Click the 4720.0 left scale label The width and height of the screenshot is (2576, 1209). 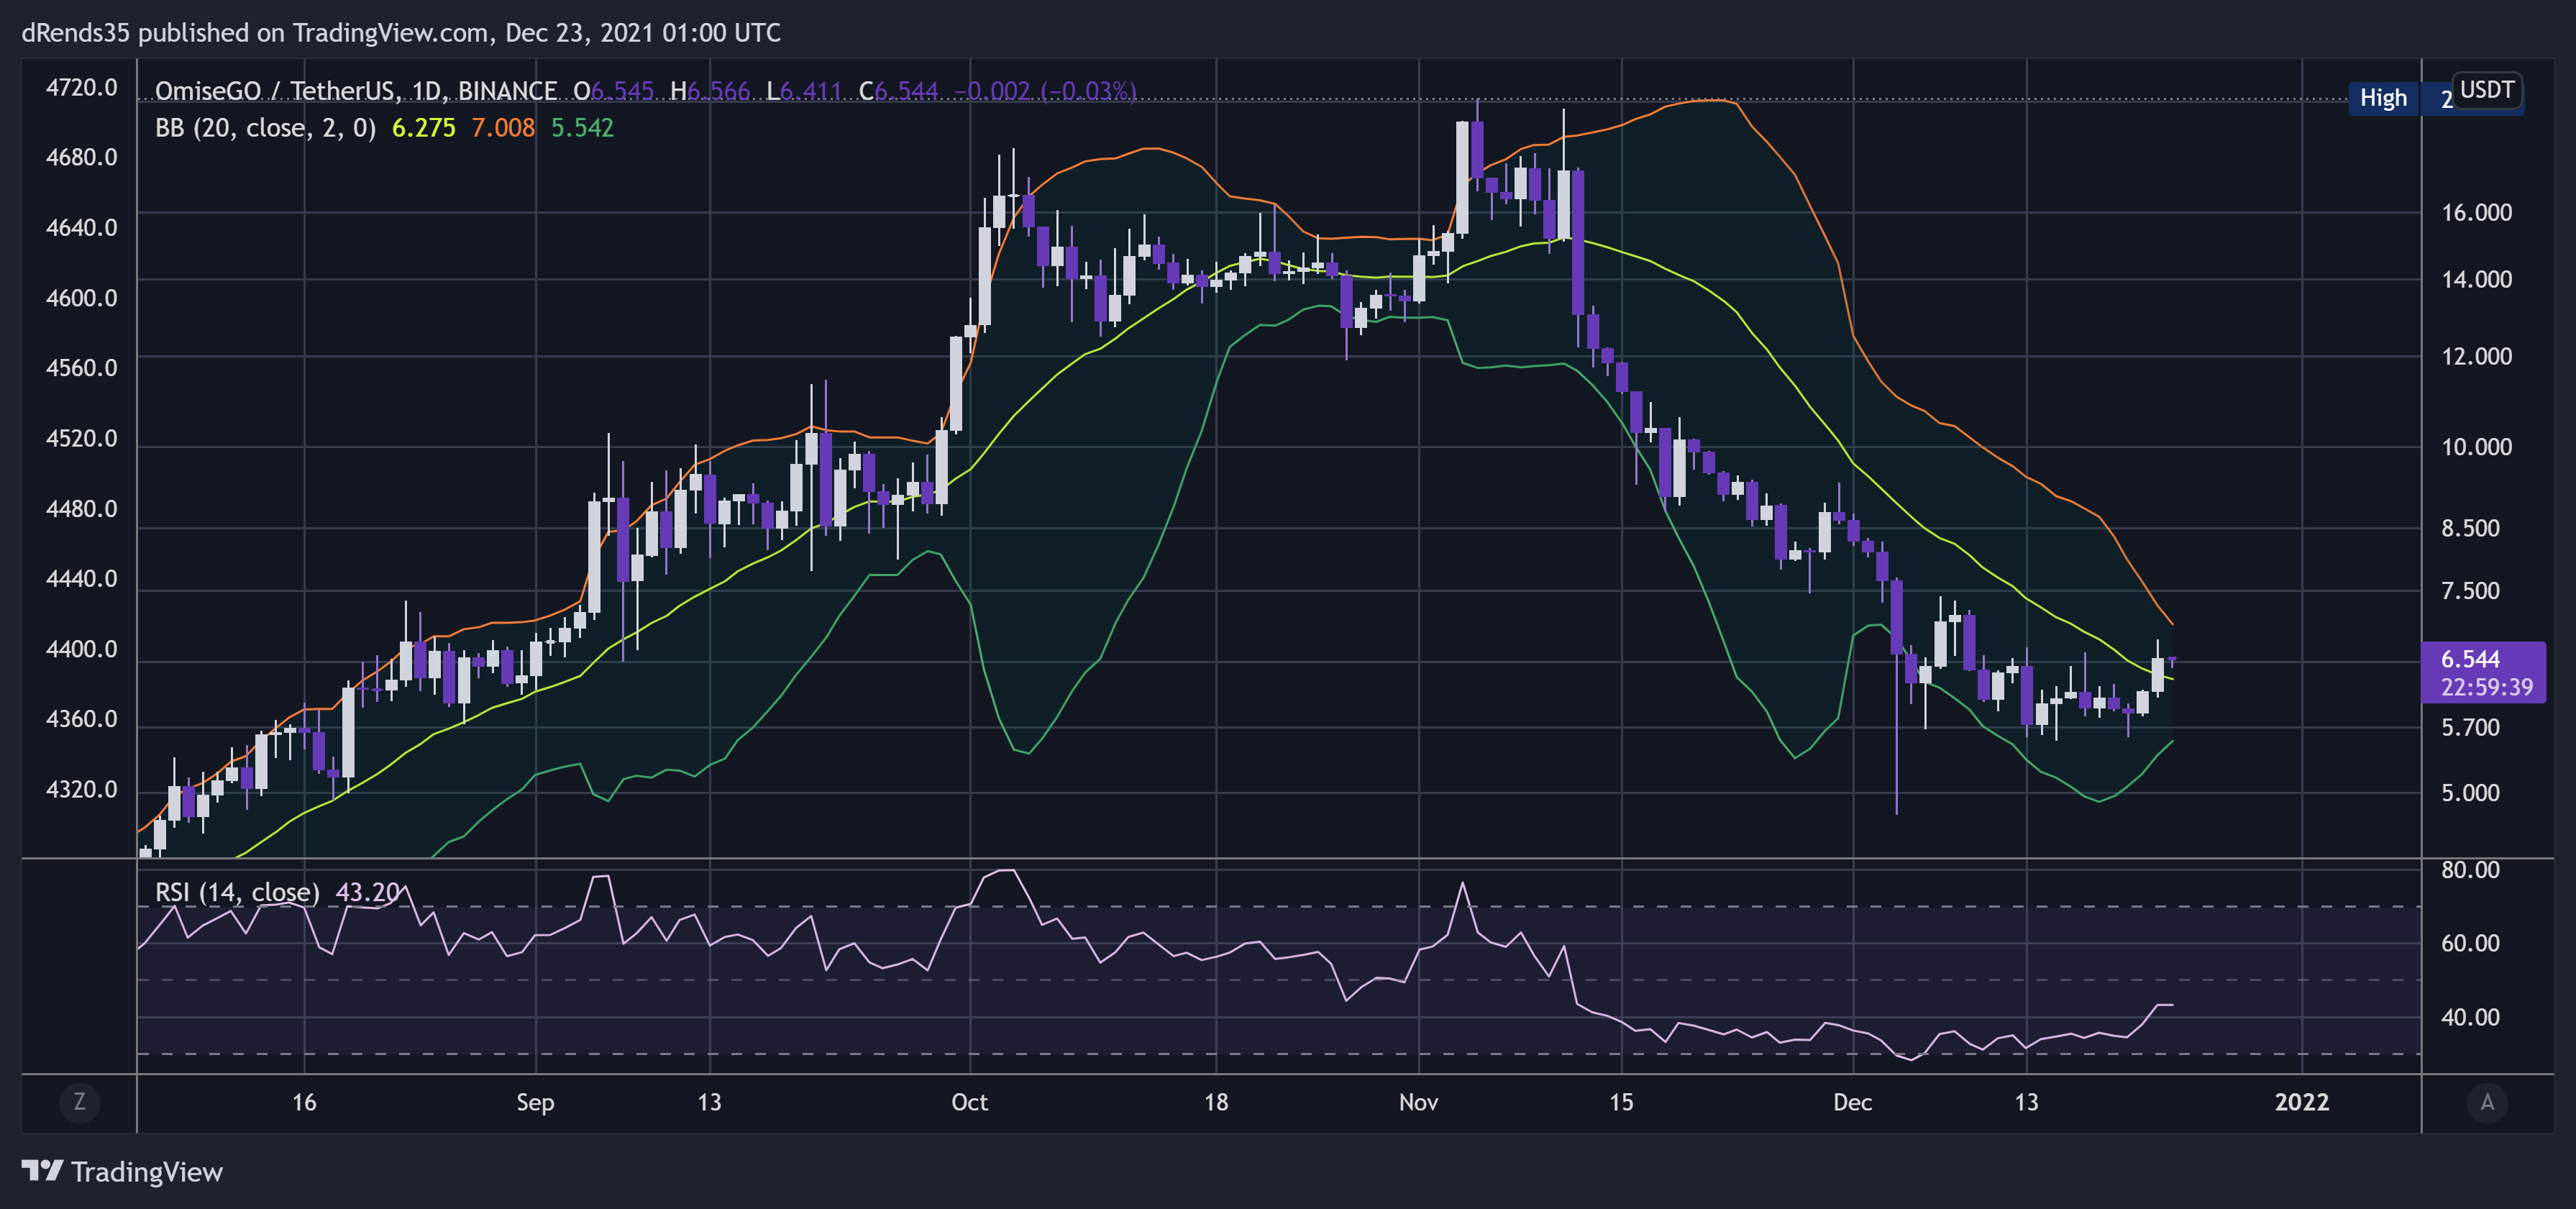pos(81,87)
